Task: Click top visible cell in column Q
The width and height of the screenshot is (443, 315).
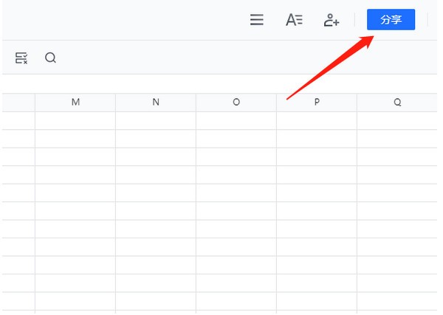Action: 397,121
